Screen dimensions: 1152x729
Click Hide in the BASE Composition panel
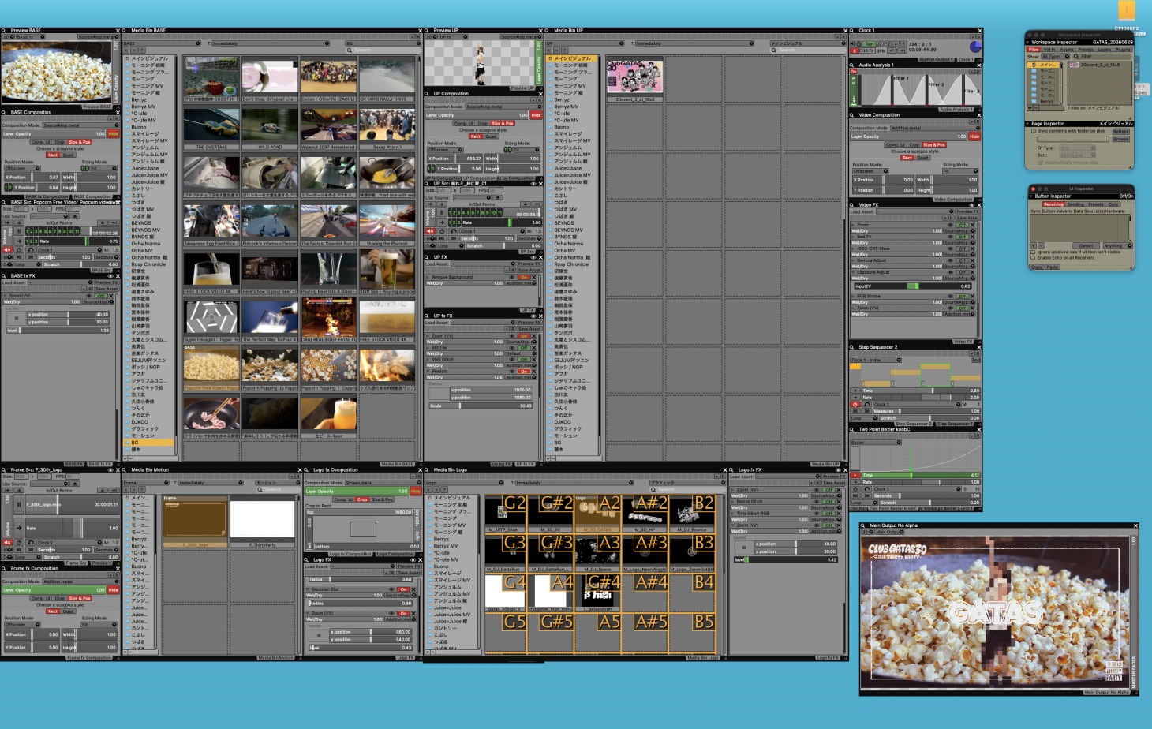[114, 134]
